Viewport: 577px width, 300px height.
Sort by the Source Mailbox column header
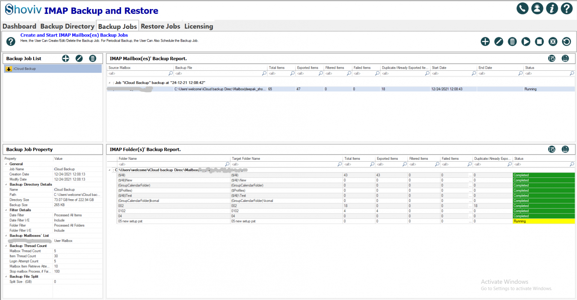click(140, 68)
